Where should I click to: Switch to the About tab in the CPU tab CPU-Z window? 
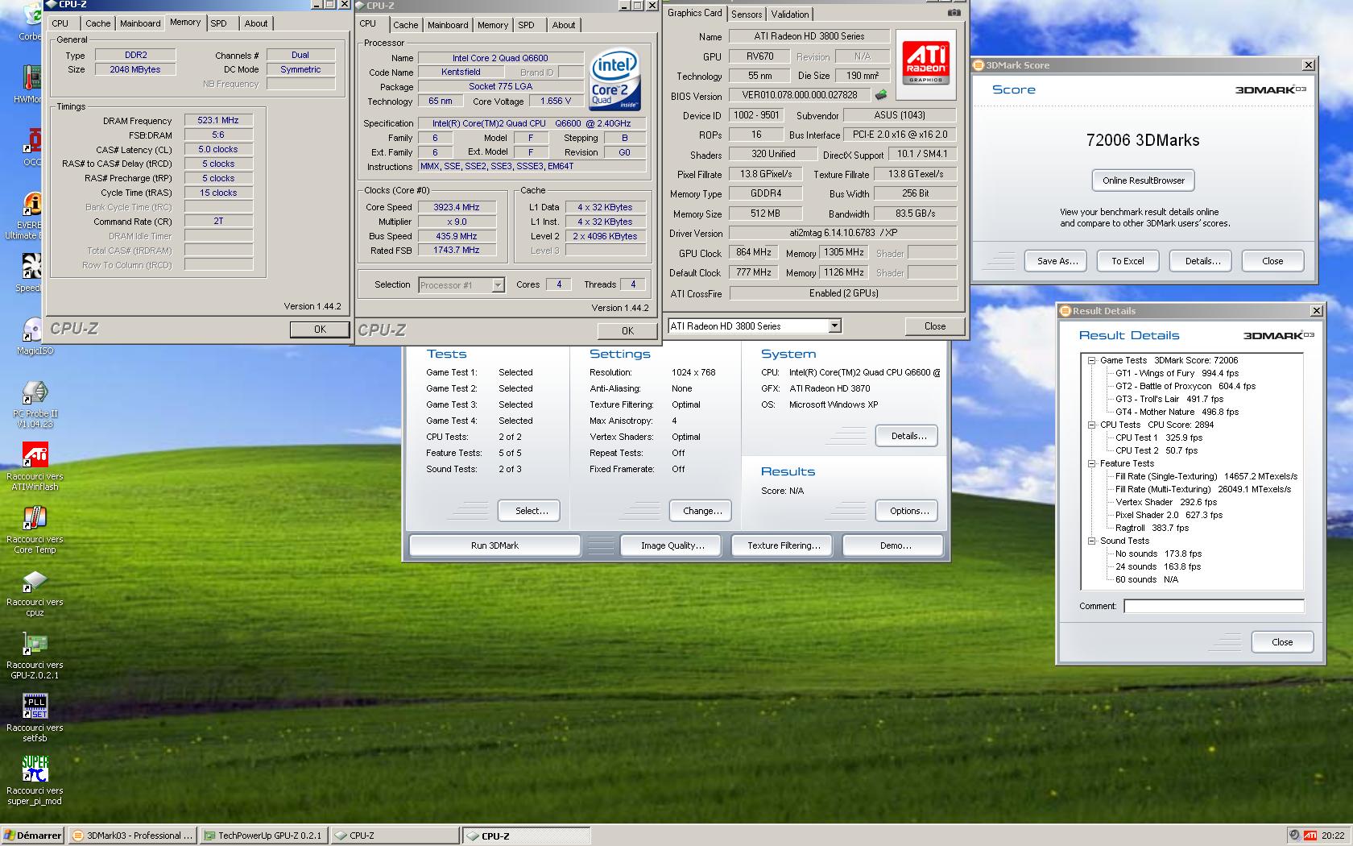564,25
